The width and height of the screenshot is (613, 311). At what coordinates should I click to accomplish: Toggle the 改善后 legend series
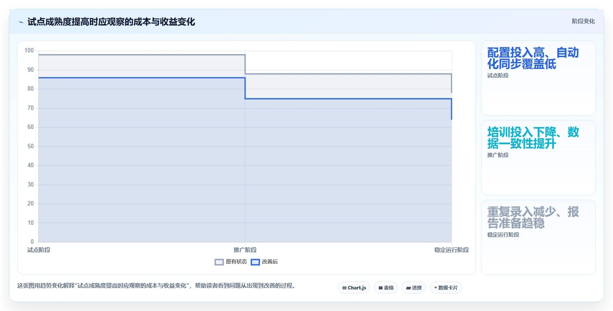[x=264, y=262]
